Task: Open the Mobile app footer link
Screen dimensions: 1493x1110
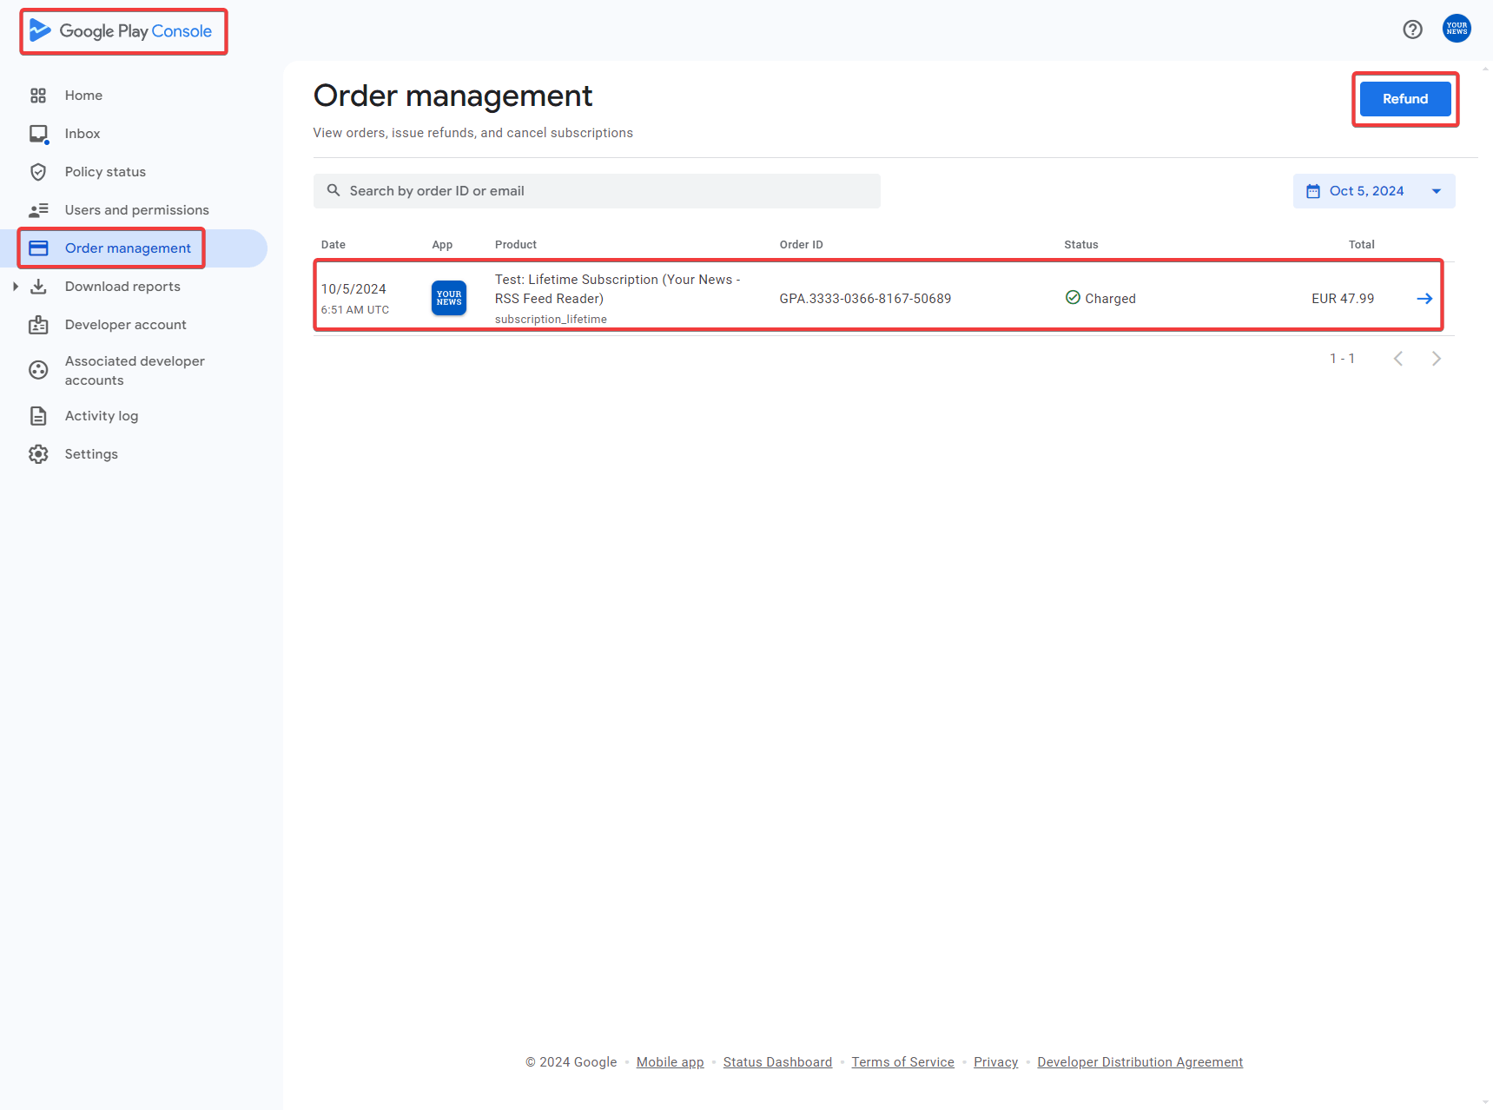Action: 669,1061
